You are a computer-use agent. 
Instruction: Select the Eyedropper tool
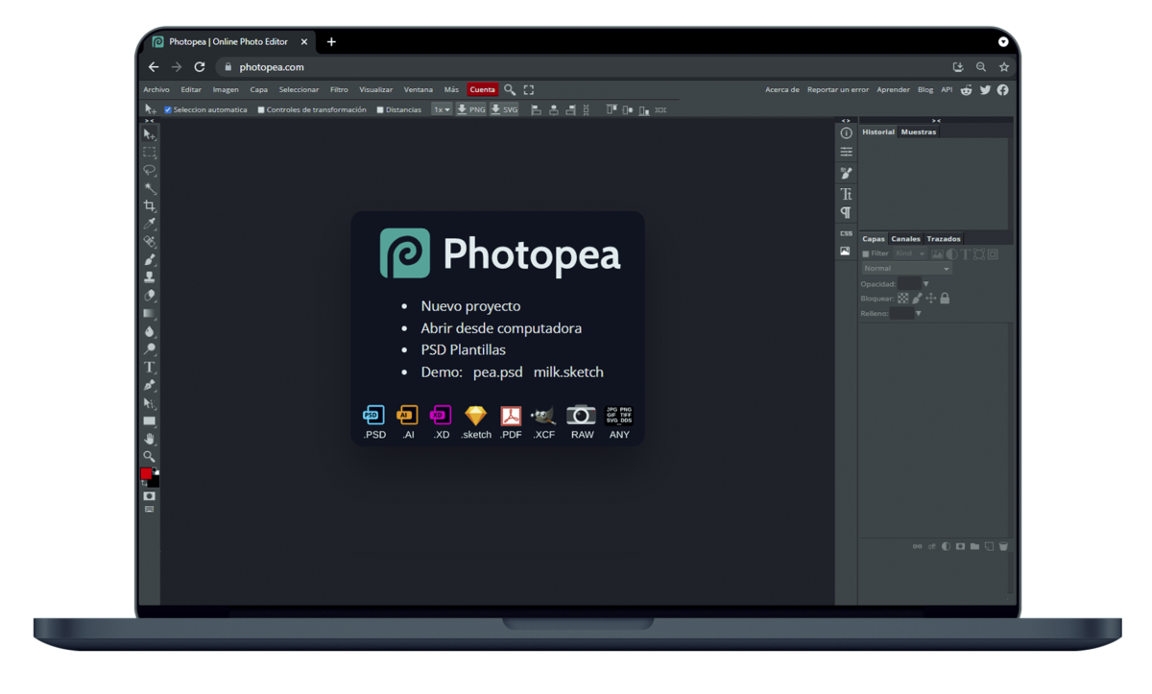(x=149, y=224)
